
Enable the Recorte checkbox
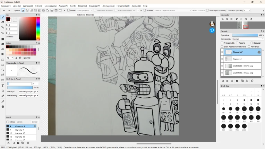coord(237,43)
